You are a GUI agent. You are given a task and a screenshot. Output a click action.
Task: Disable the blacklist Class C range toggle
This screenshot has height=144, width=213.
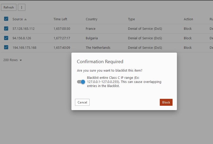pyautogui.click(x=81, y=82)
